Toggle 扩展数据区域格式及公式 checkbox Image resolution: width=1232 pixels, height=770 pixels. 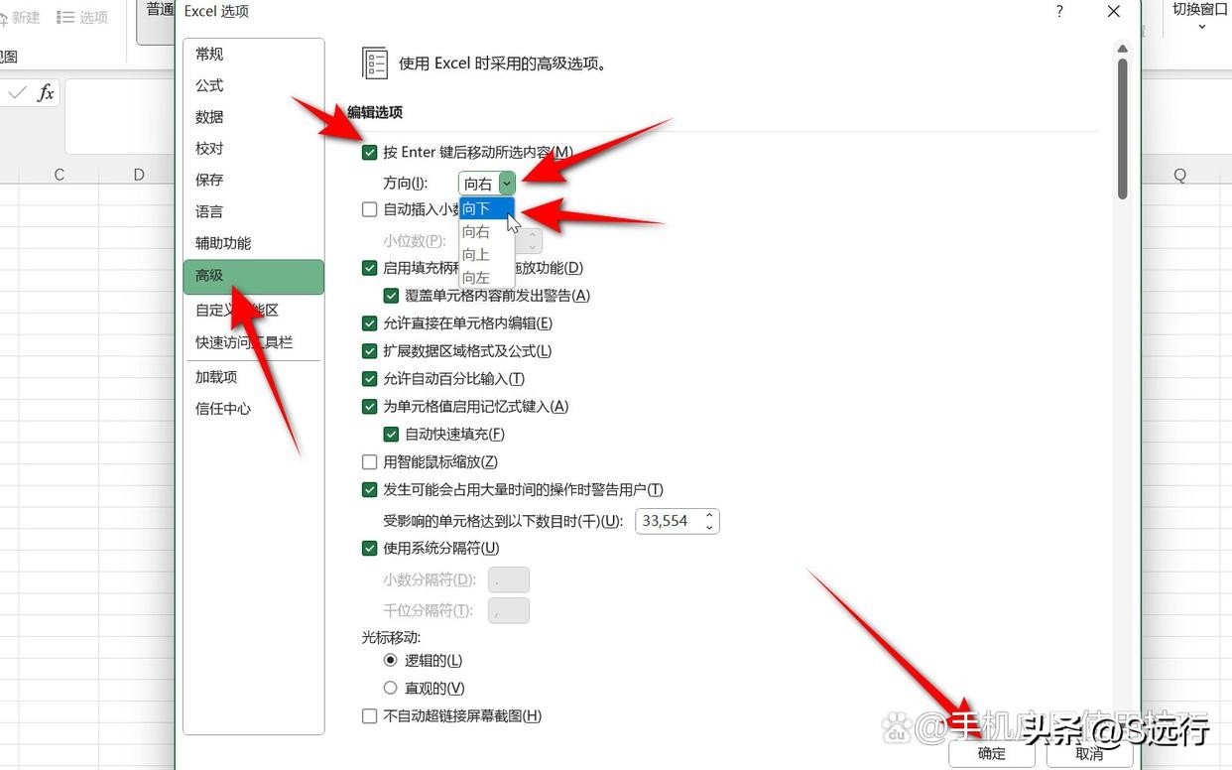370,351
